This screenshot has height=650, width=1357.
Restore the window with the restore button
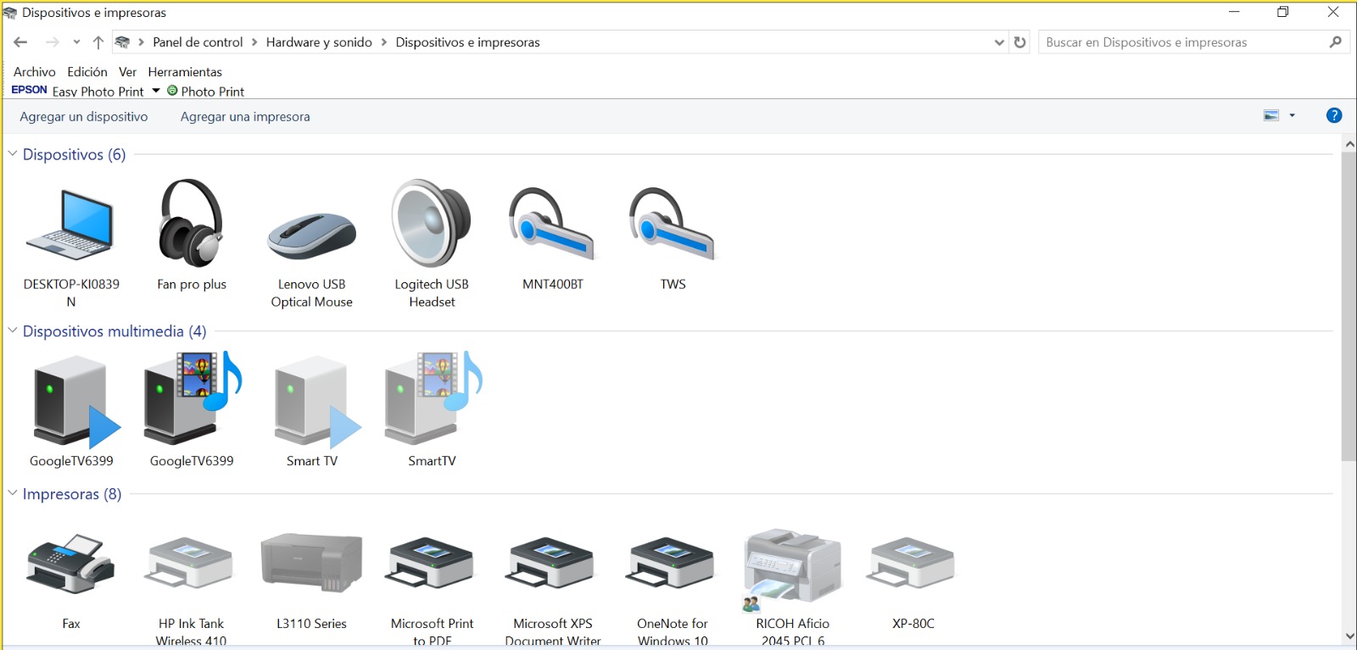coord(1283,12)
